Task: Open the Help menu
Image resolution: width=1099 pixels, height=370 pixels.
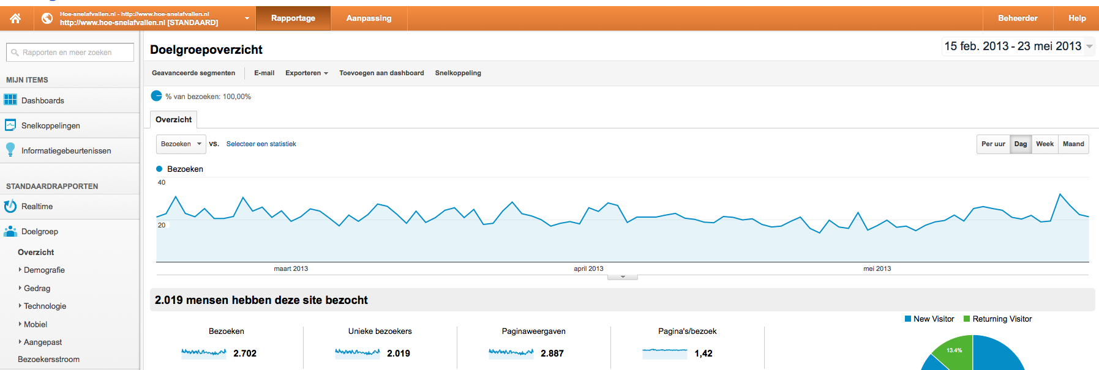Action: click(1077, 18)
